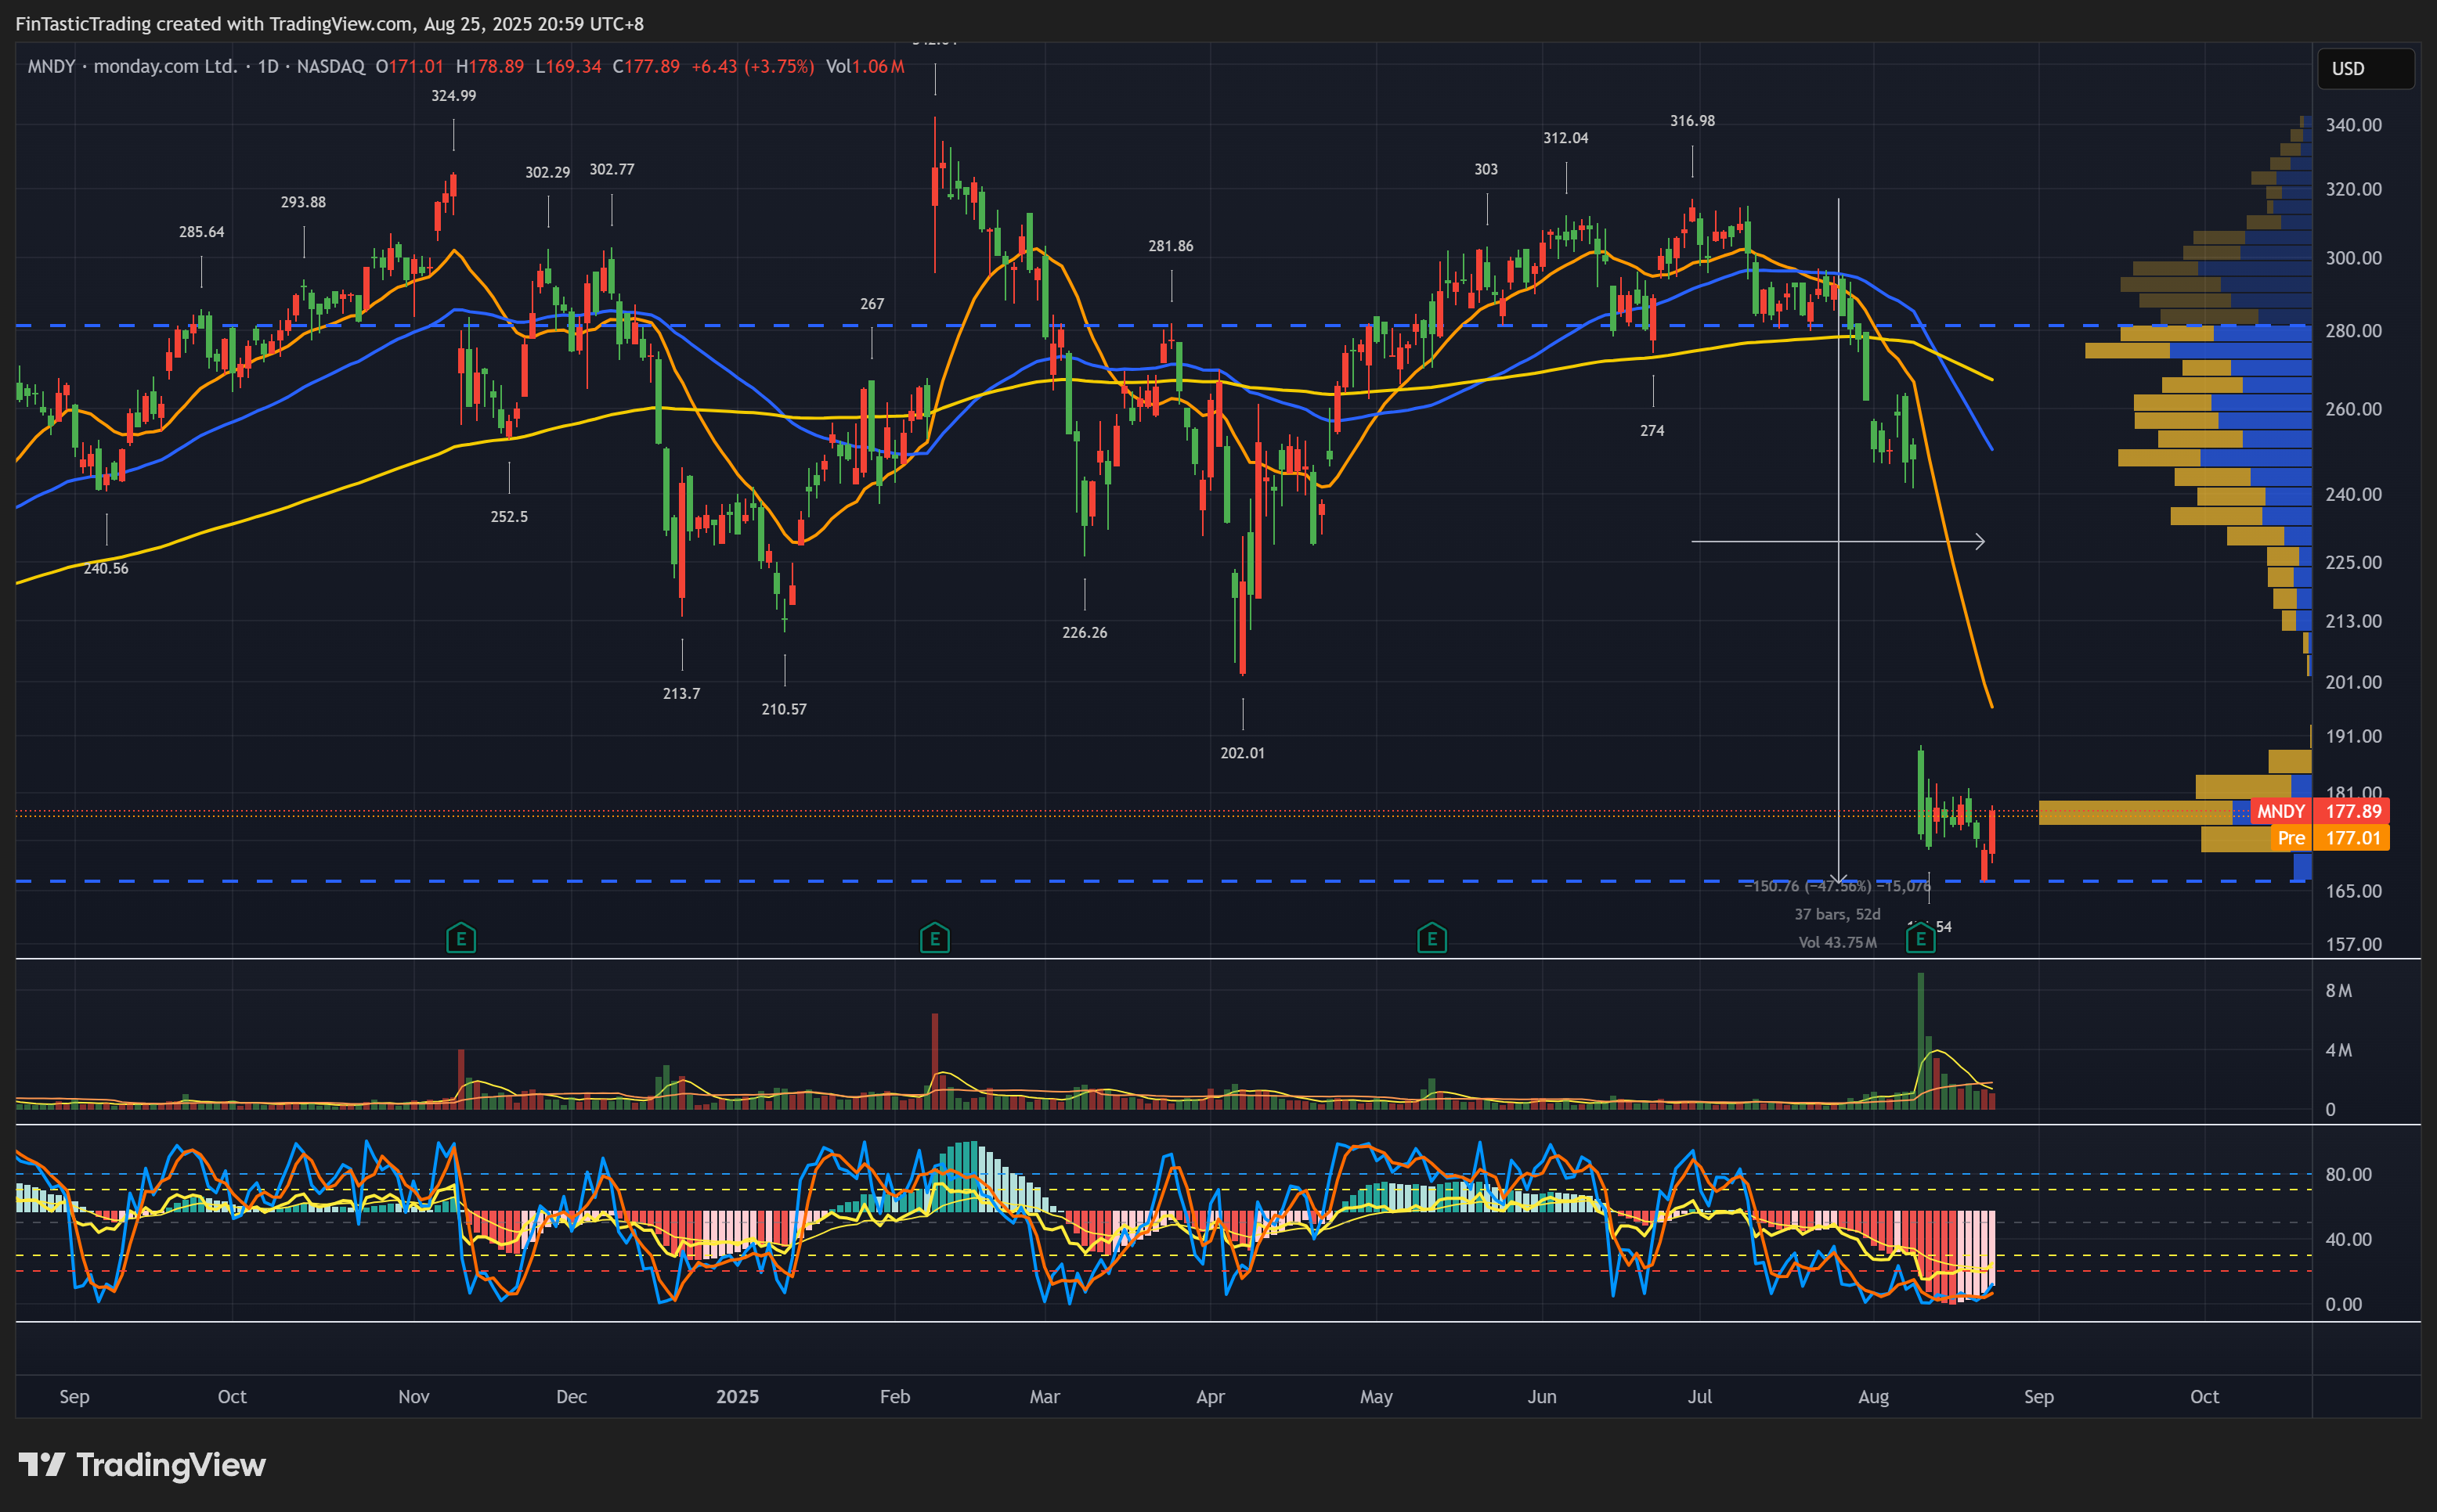Click the 37 bars, 52d measurement label

point(1836,914)
